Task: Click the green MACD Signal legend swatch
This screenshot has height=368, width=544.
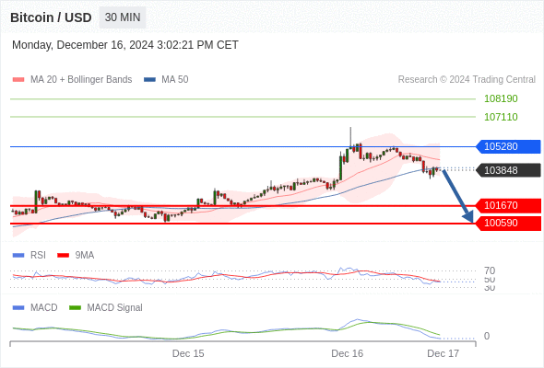Action: click(75, 307)
